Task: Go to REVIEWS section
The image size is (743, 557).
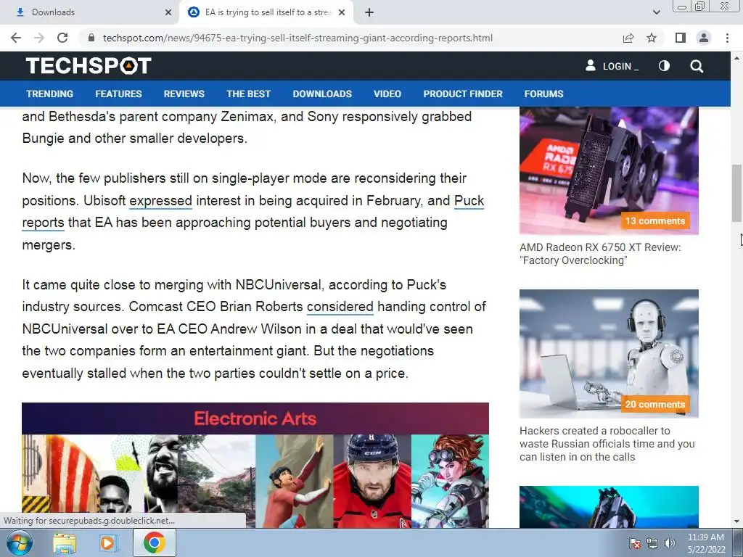Action: pyautogui.click(x=184, y=94)
